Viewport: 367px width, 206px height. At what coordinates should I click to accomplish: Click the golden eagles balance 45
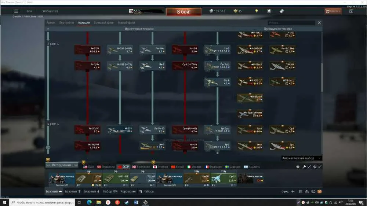(238, 11)
